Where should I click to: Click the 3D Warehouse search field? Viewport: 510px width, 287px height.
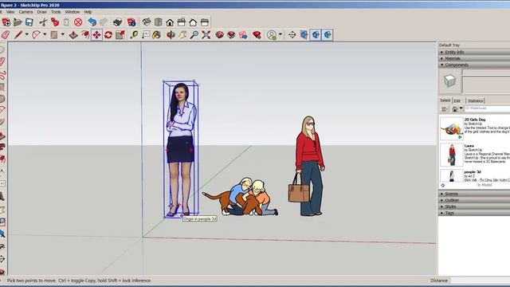(x=487, y=108)
